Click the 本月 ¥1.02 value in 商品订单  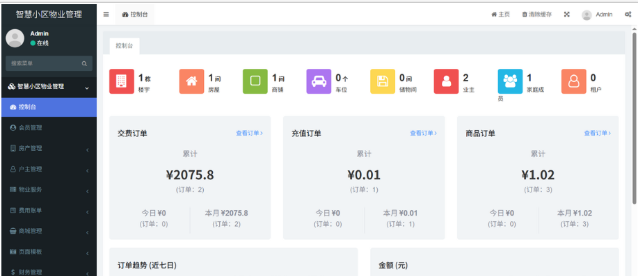click(575, 213)
